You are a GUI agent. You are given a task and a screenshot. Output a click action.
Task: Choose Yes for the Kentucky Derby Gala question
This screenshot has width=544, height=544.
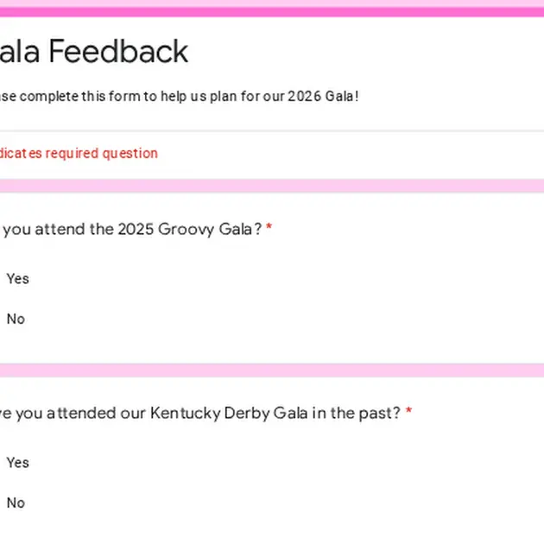point(17,463)
